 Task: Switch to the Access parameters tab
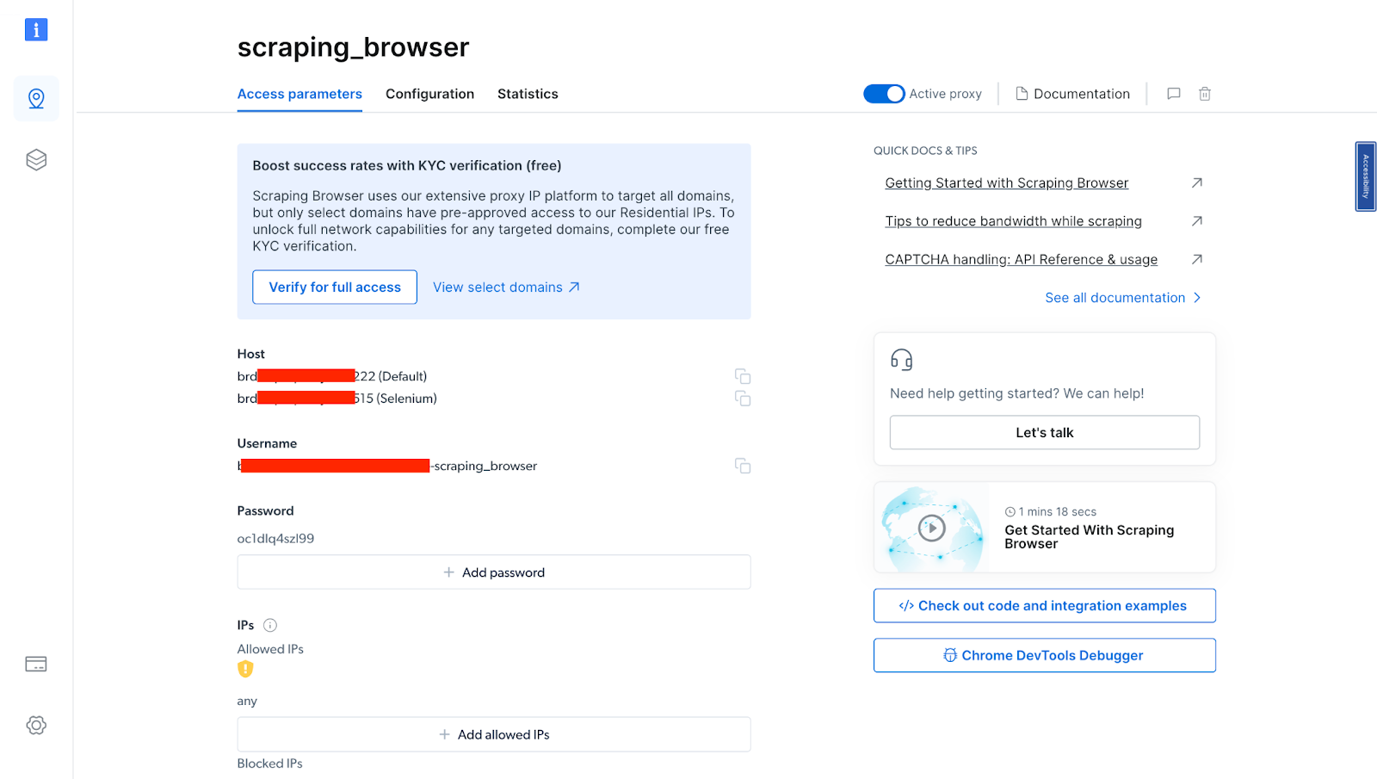[x=299, y=94]
